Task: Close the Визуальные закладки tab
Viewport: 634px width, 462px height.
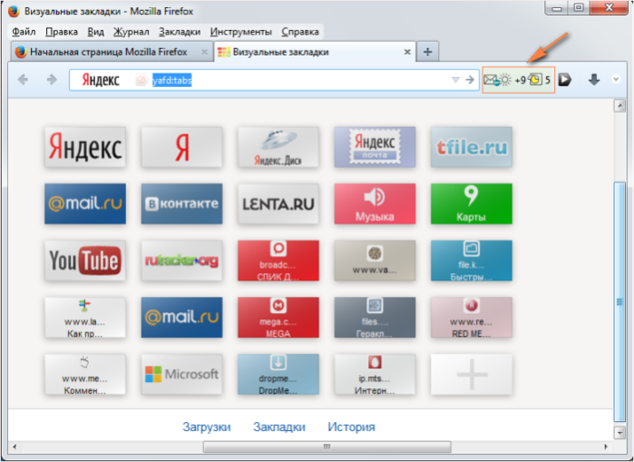Action: point(407,52)
